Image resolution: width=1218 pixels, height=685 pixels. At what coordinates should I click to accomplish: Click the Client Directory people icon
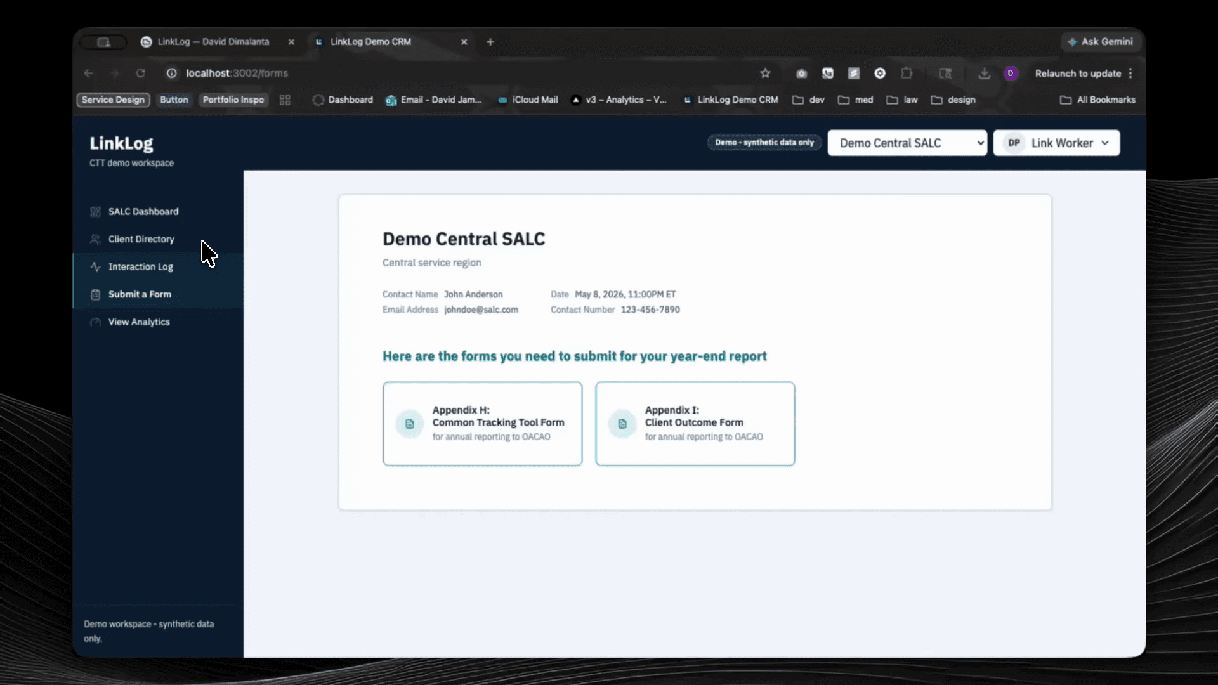coord(96,239)
